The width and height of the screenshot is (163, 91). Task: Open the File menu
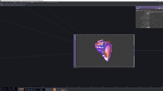1,2
